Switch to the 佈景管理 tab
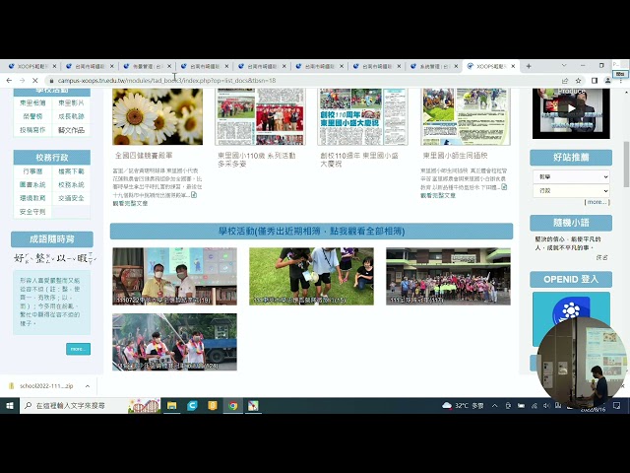Screen dimensions: 630x473 (147, 66)
